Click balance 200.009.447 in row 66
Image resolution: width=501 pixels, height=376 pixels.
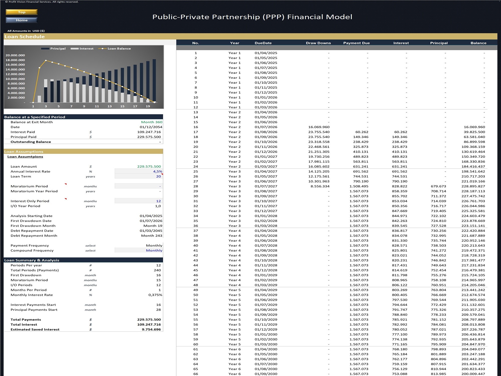(x=473, y=373)
